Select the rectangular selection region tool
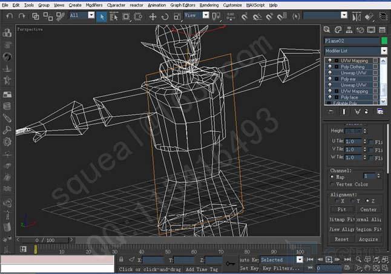Image resolution: width=391 pixels, height=274 pixels. [126, 17]
